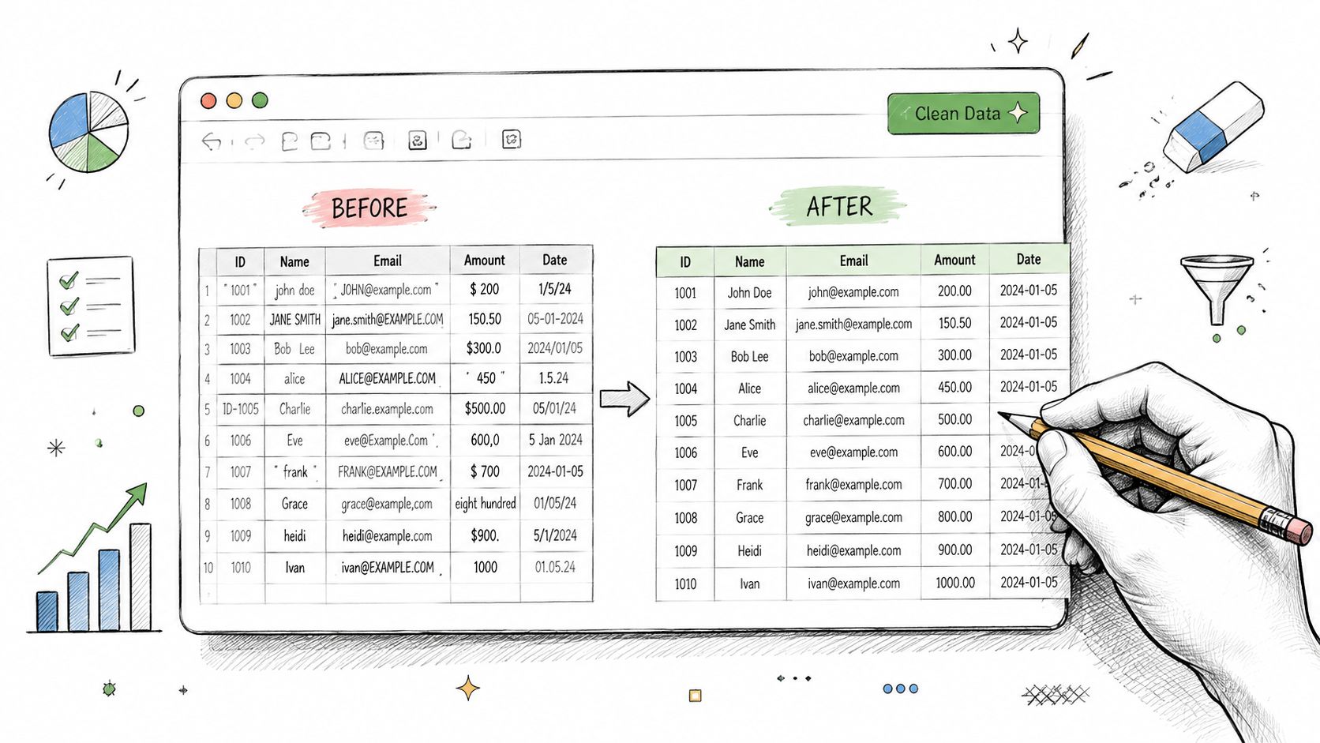Image resolution: width=1320 pixels, height=743 pixels.
Task: Select the Email header in the BEFORE table
Action: click(388, 261)
